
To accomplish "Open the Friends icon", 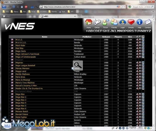I will pyautogui.click(x=114, y=22).
